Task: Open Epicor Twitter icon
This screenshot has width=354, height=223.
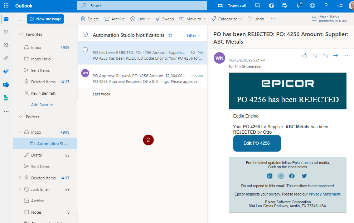Action: pos(304,176)
